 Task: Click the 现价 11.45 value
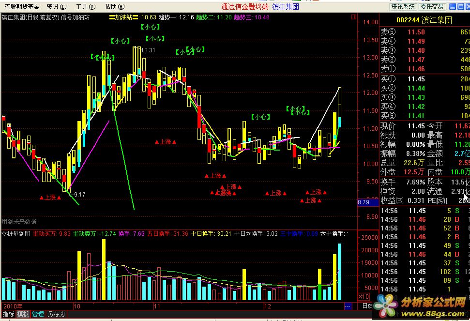(416, 126)
